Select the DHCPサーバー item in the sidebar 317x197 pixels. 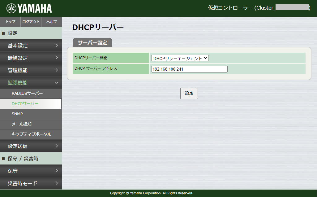(31, 103)
